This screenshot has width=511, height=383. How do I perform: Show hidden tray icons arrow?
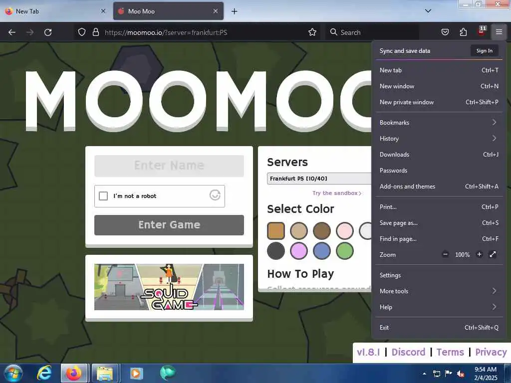[424, 374]
